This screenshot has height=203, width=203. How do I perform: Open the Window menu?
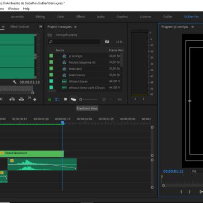[14, 8]
